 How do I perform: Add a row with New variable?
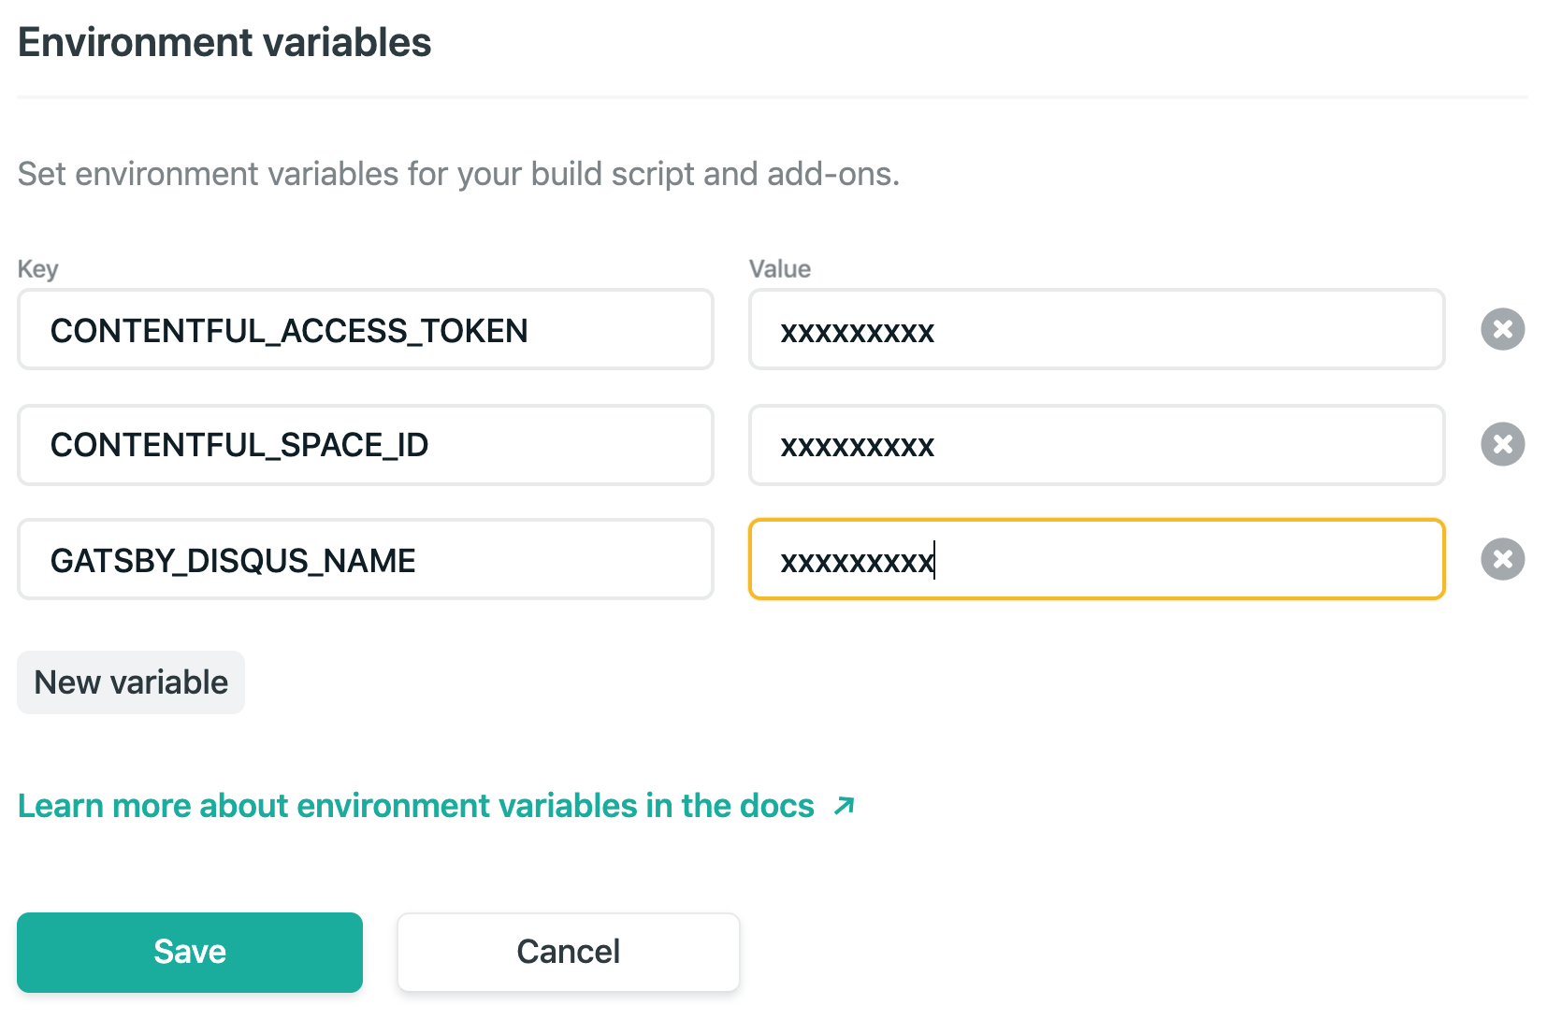coord(131,682)
